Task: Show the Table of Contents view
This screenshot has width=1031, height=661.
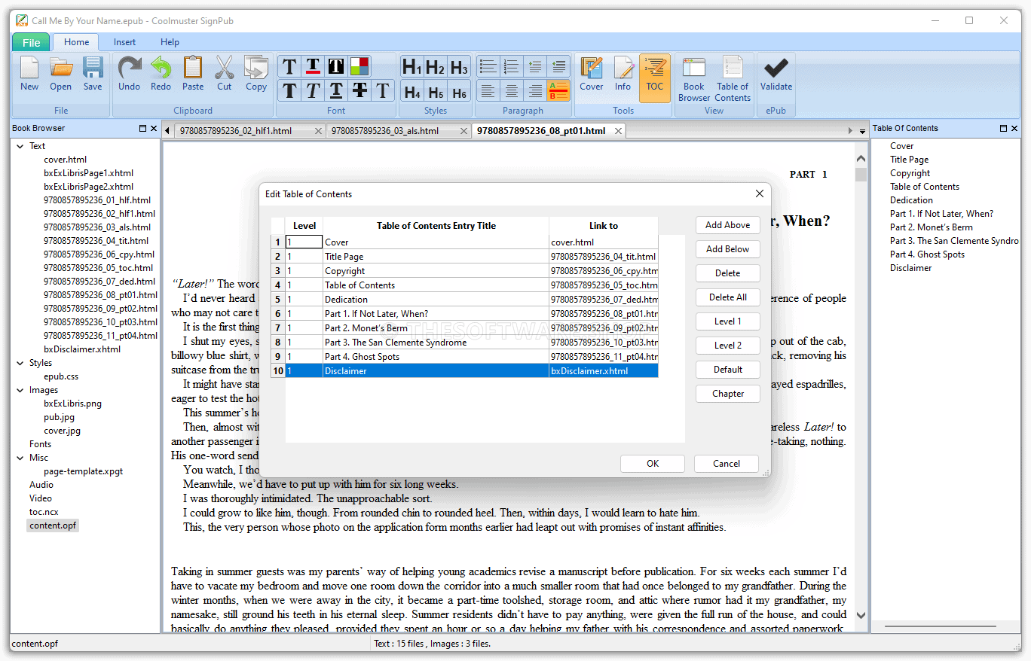Action: (x=733, y=78)
